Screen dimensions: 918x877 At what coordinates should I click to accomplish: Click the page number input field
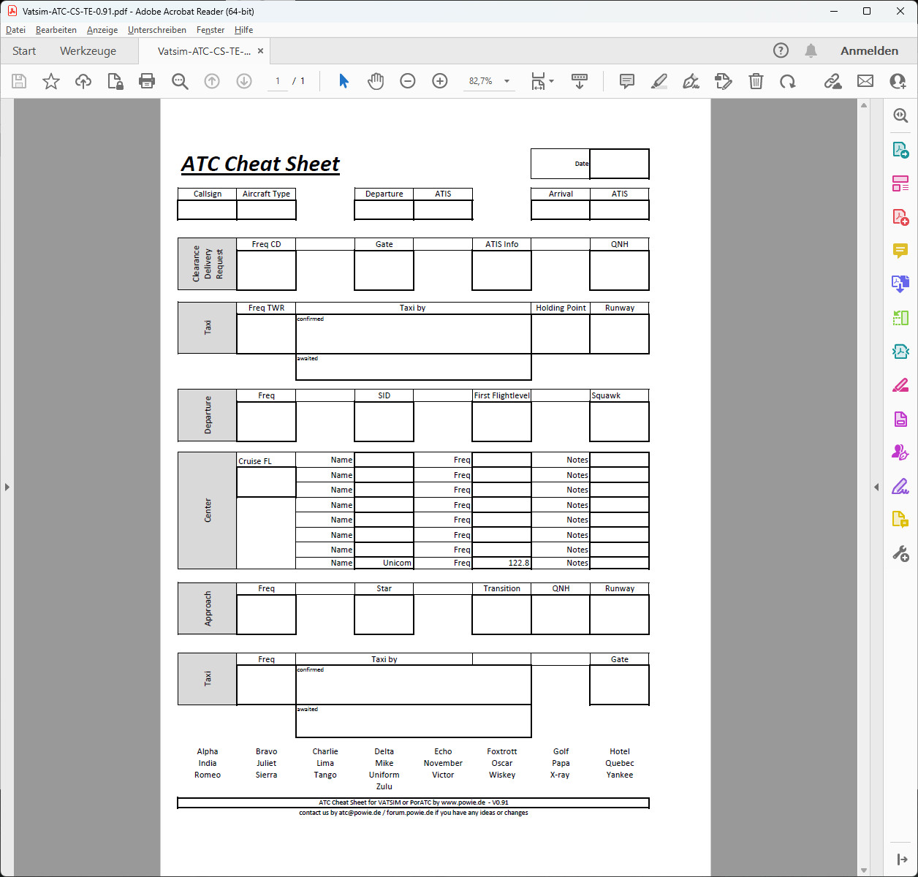click(277, 81)
